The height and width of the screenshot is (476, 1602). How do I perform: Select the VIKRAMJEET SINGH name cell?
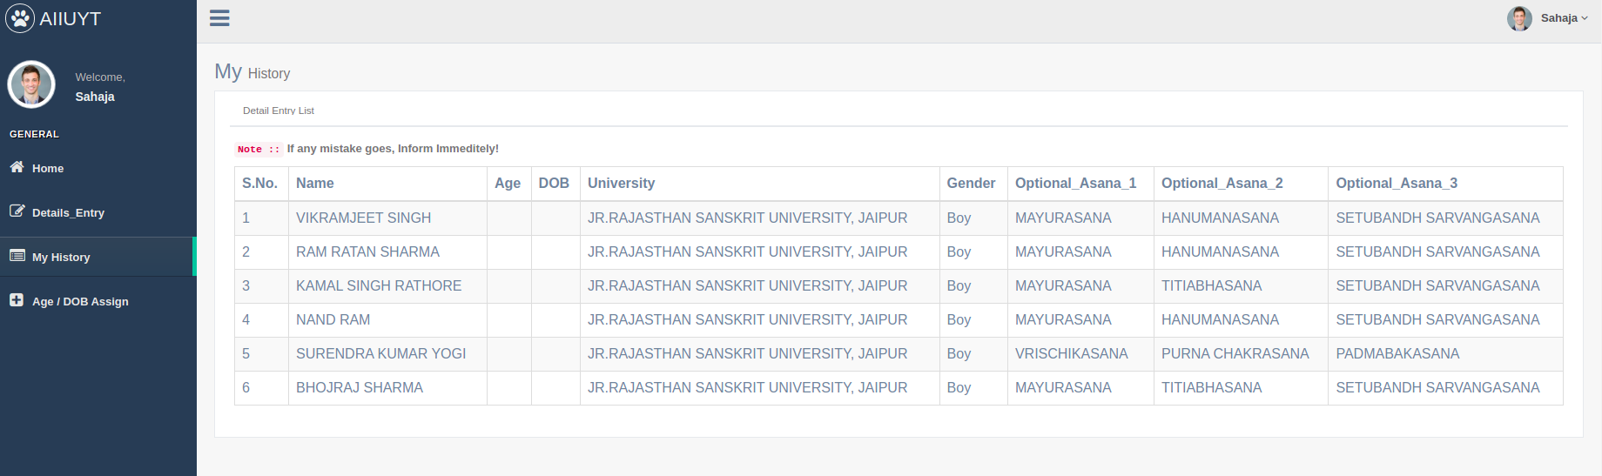tap(363, 218)
